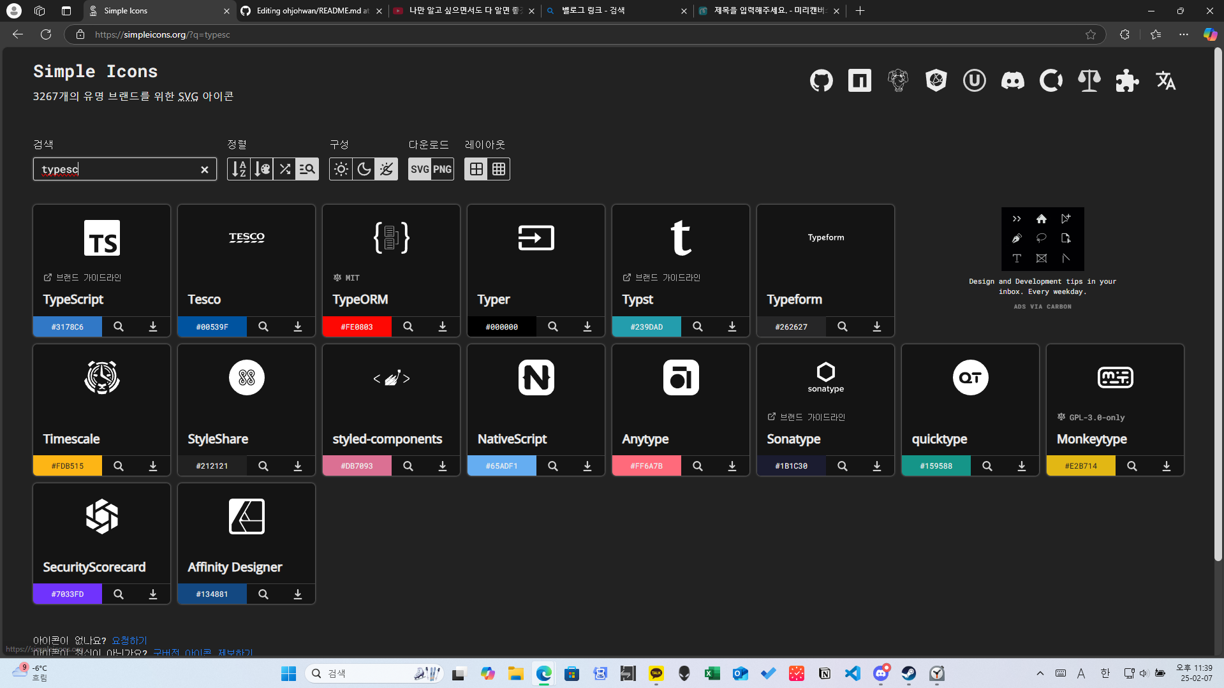Open a new browser tab
The width and height of the screenshot is (1224, 688).
click(860, 11)
